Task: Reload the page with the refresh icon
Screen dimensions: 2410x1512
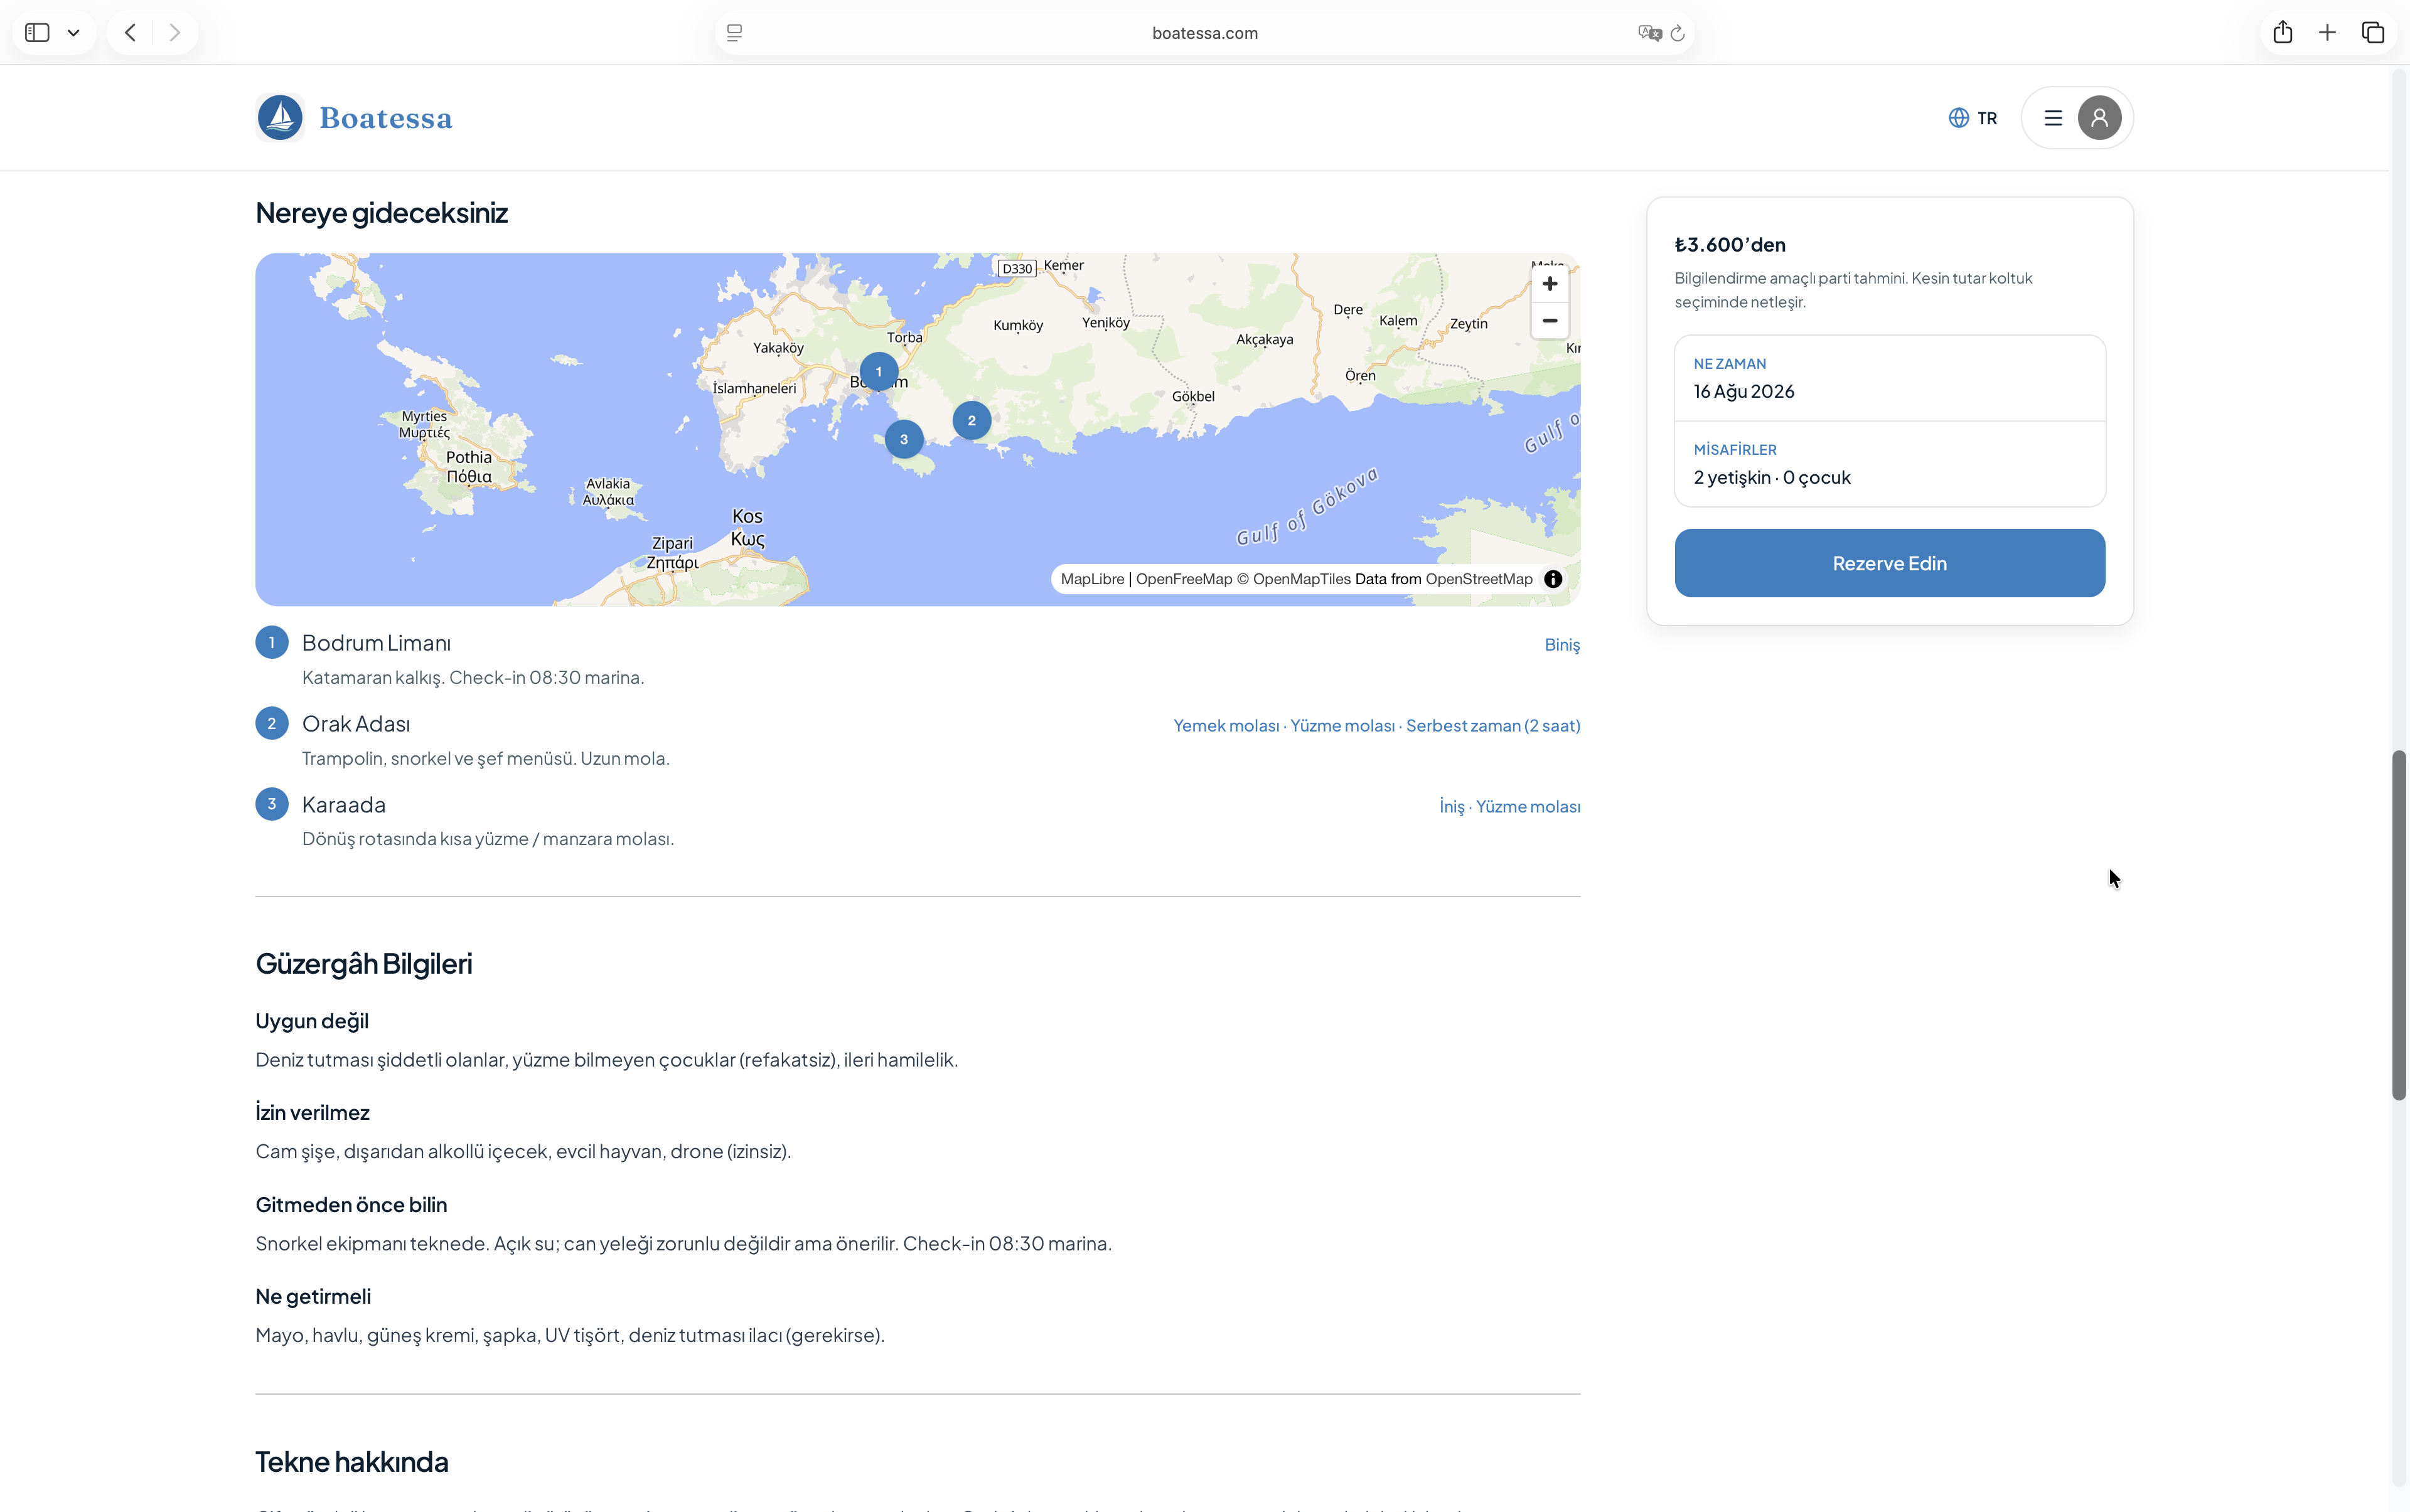Action: [x=1678, y=33]
